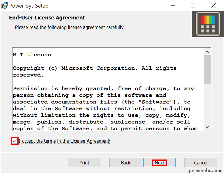Click the PowerToys Setup title bar text
The image size is (224, 174).
(x=29, y=6)
